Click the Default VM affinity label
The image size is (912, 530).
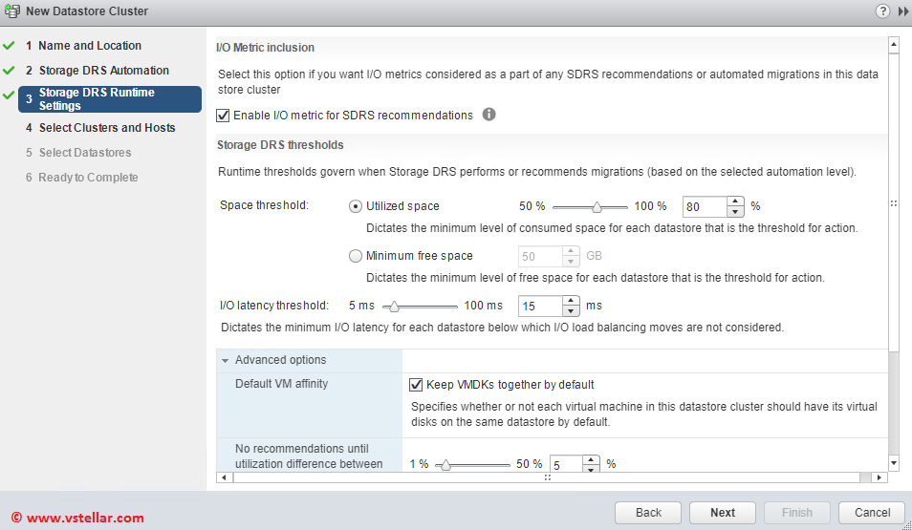click(x=281, y=384)
